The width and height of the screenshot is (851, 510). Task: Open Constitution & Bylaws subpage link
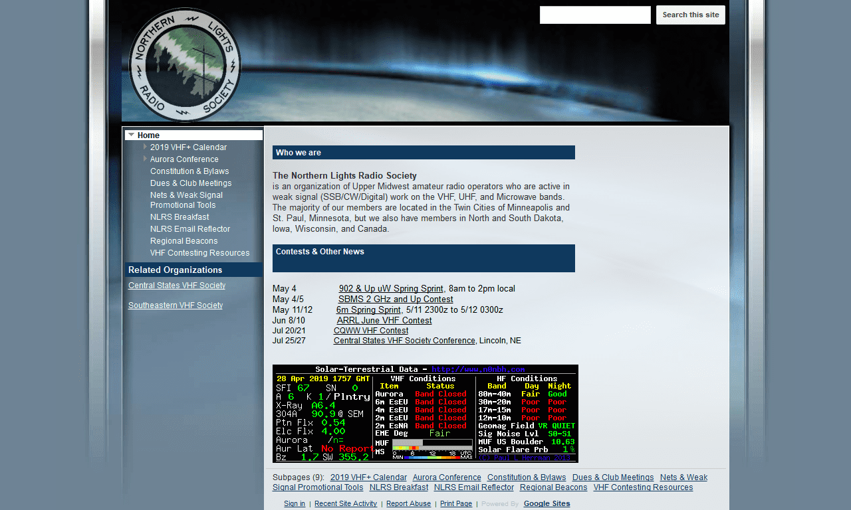[x=527, y=477]
